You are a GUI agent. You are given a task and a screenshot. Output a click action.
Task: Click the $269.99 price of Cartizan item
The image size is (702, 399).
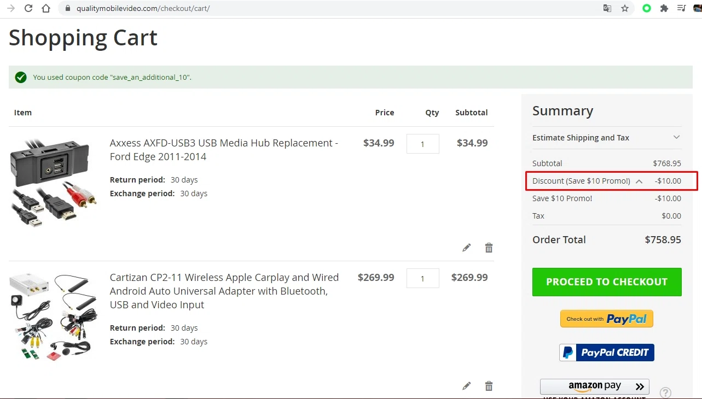coord(376,278)
